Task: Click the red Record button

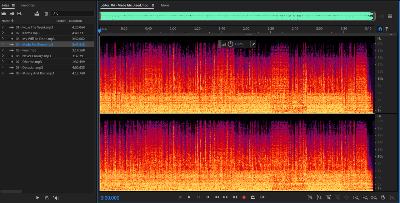Action: click(244, 197)
